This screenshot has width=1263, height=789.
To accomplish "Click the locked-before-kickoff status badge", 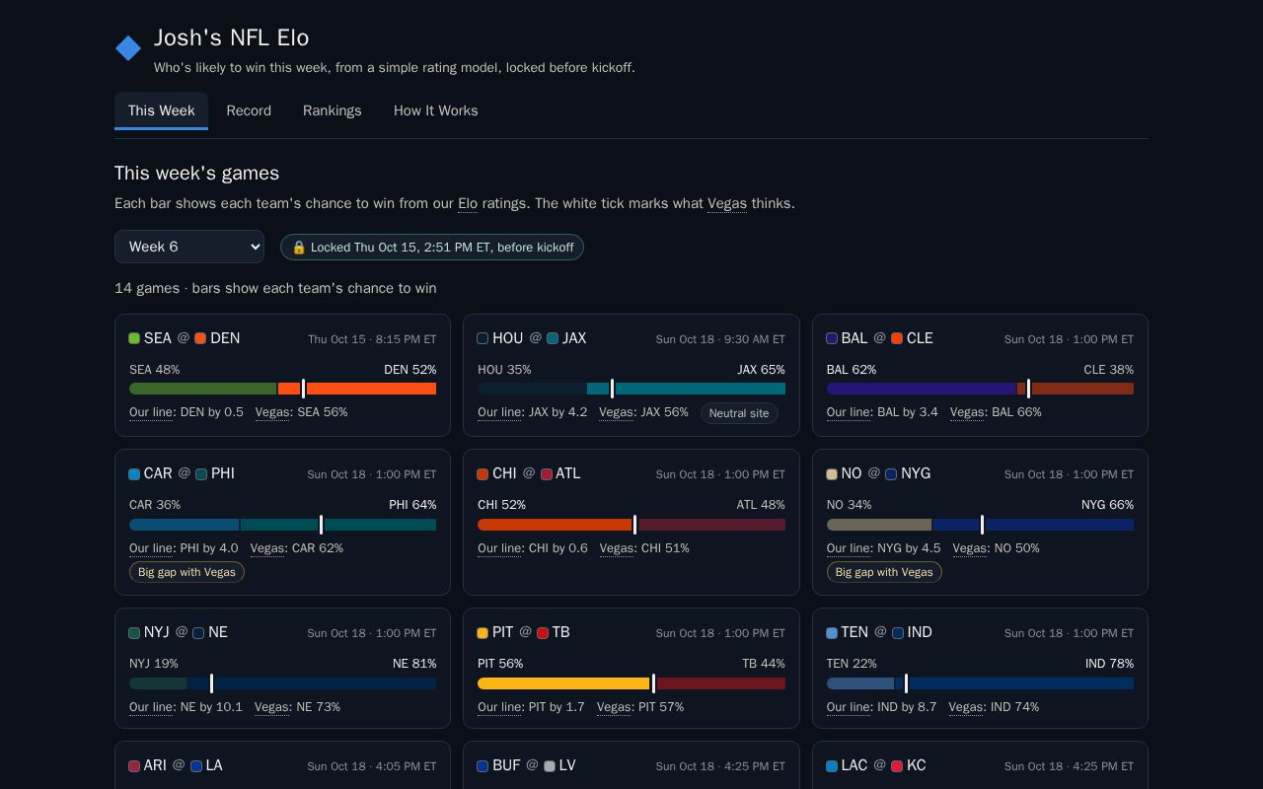I will (x=432, y=248).
